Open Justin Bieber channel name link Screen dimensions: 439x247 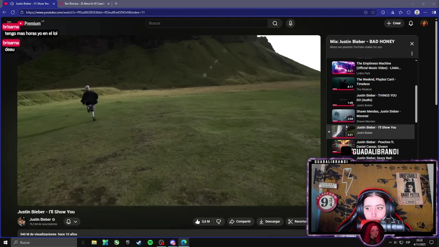coord(40,220)
